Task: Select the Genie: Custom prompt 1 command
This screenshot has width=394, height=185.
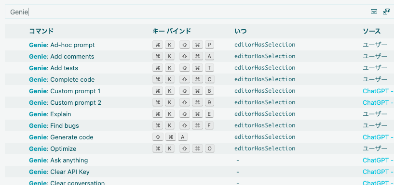Action: 65,91
